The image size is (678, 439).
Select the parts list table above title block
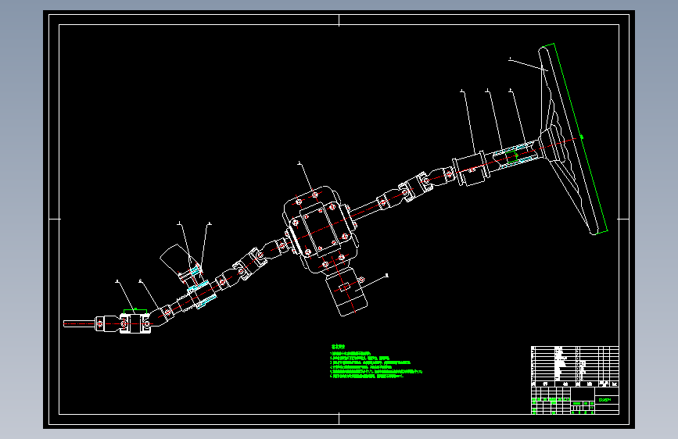[x=575, y=366]
